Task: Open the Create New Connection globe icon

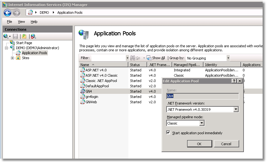Action: [6, 36]
